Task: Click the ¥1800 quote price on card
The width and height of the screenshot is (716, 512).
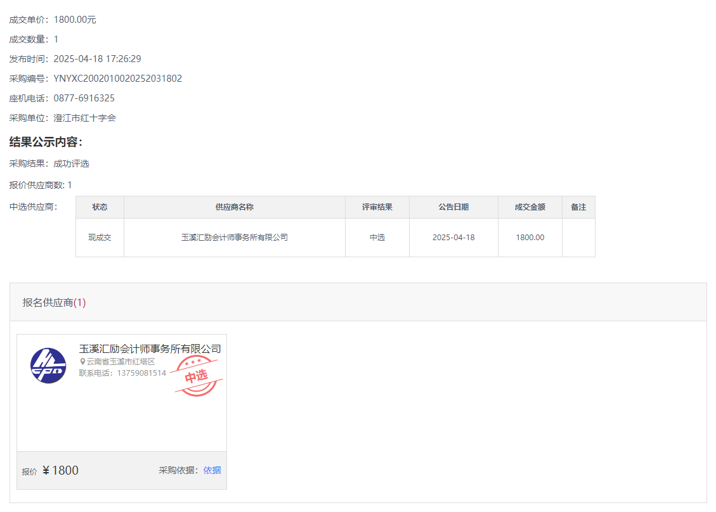Action: 60,470
